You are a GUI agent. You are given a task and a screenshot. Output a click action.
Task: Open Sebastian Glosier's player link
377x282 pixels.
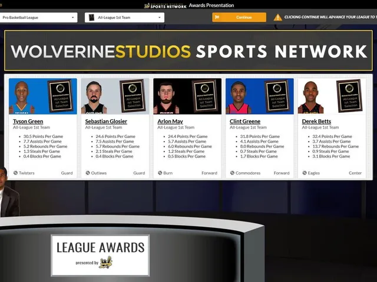click(x=106, y=122)
